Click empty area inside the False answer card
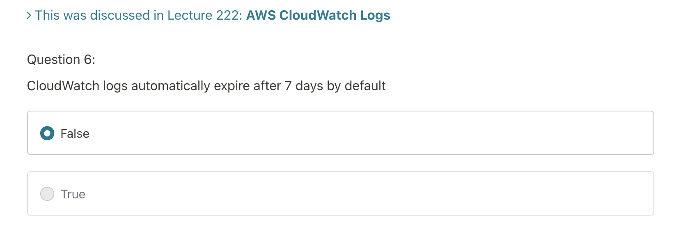This screenshot has width=692, height=250. [x=369, y=133]
